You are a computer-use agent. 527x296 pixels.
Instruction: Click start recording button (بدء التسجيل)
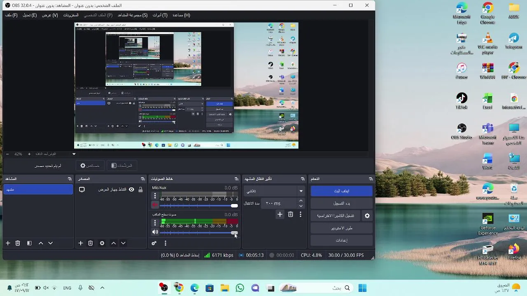(341, 203)
